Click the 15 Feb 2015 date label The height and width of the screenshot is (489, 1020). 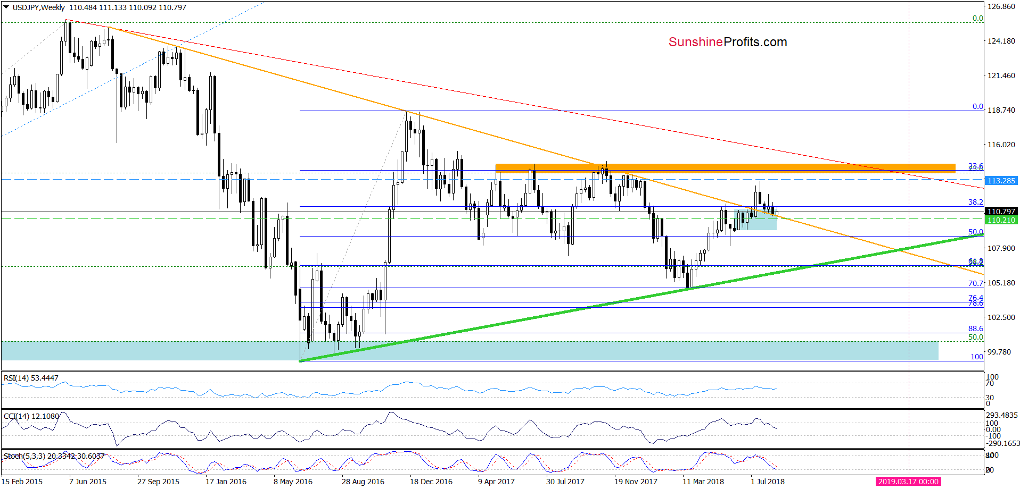coord(22,482)
